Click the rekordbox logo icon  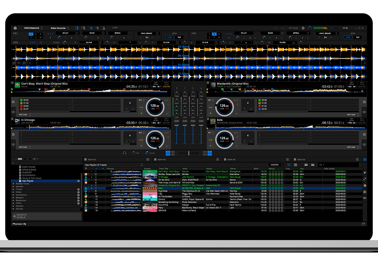15,28
